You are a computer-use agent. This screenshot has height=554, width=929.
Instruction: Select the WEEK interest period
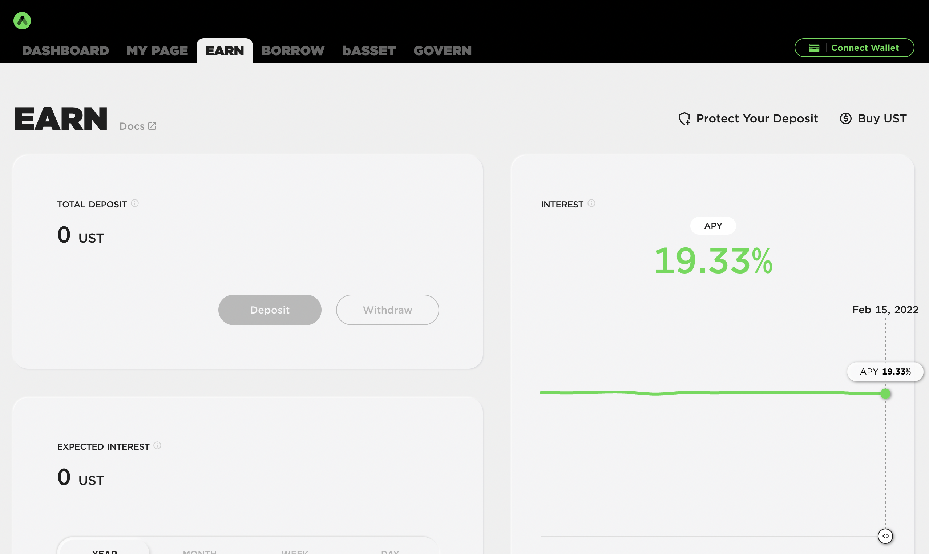click(x=295, y=551)
